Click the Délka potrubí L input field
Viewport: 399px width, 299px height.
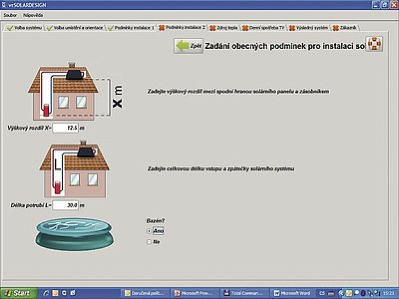[x=65, y=205]
